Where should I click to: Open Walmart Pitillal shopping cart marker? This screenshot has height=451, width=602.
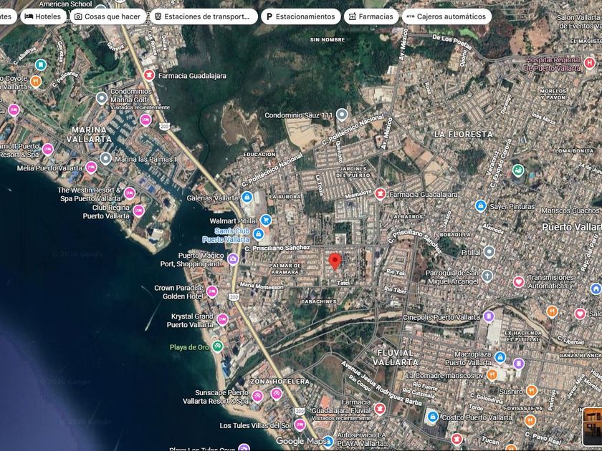click(266, 220)
